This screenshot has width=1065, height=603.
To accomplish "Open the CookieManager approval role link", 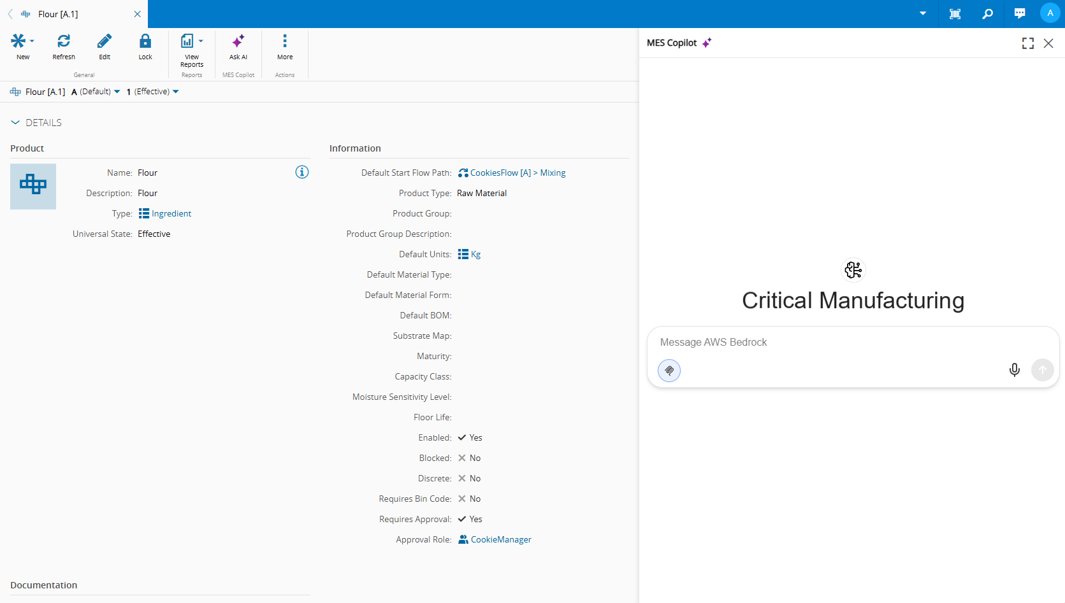I will [500, 539].
